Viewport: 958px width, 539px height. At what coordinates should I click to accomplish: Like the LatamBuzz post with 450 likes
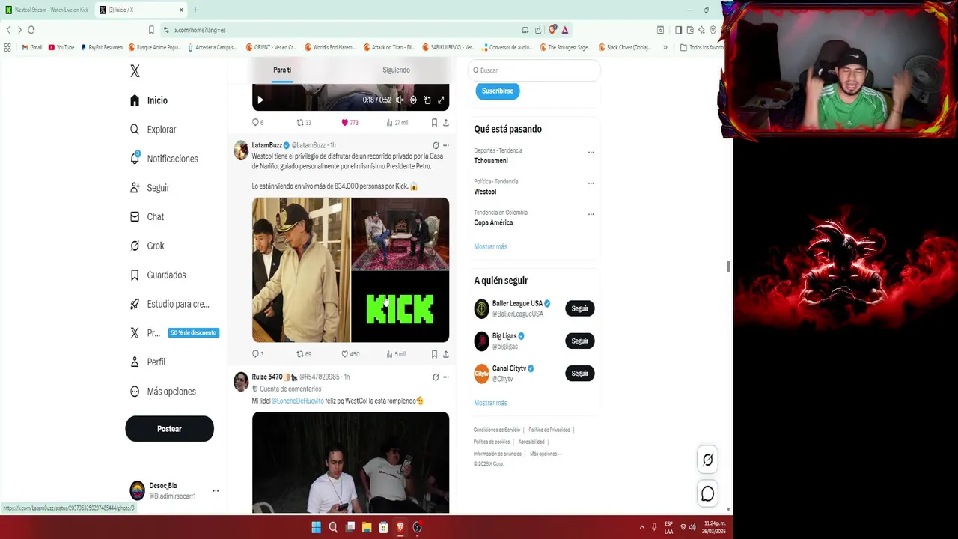click(x=350, y=354)
